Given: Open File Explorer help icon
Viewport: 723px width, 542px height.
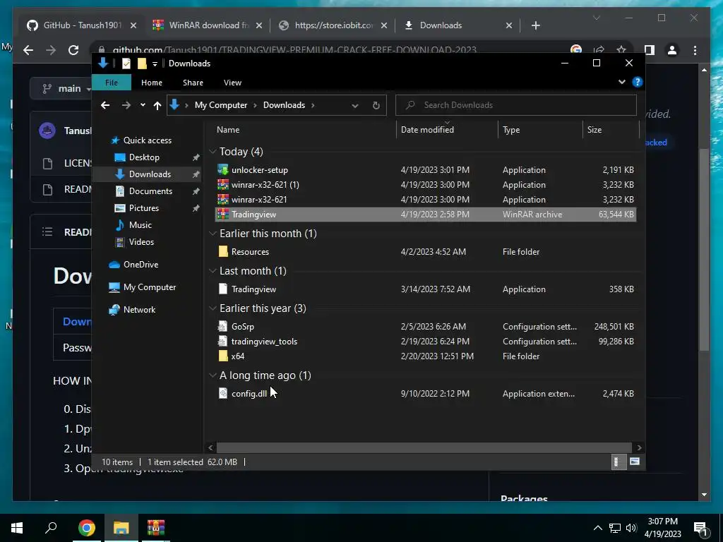Looking at the screenshot, I should click(638, 82).
